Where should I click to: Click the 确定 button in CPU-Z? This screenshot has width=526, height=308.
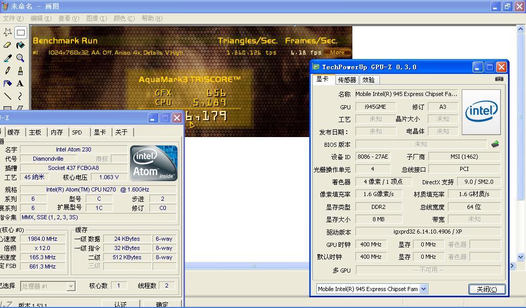(x=162, y=304)
